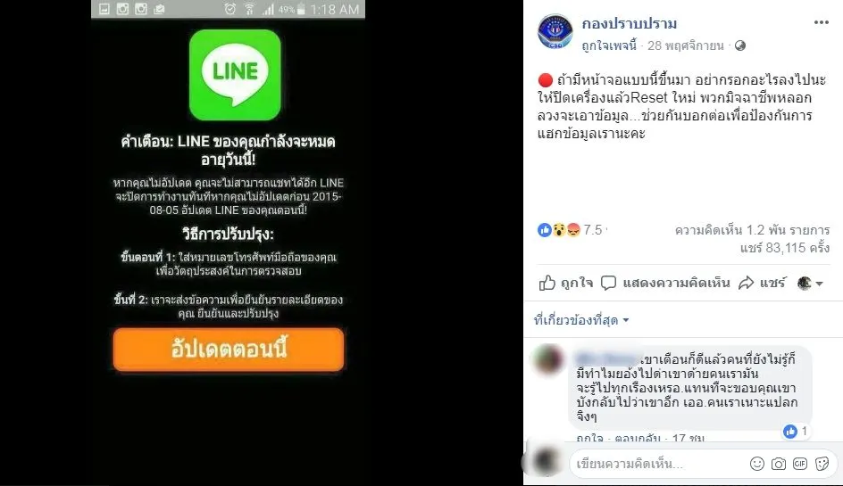Screen dimensions: 843x486
Task: Click the แสดงความคิดเห็น comment bubble icon
Action: point(608,283)
